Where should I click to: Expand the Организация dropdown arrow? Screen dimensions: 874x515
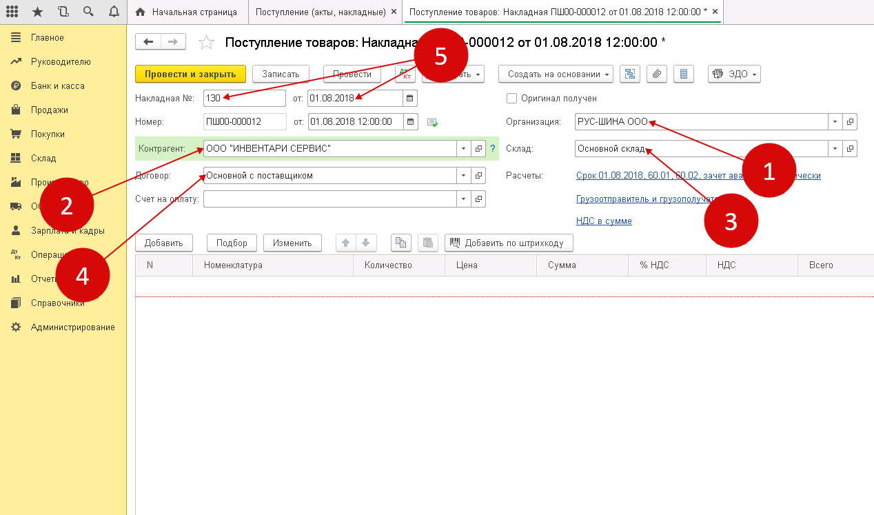pyautogui.click(x=835, y=122)
